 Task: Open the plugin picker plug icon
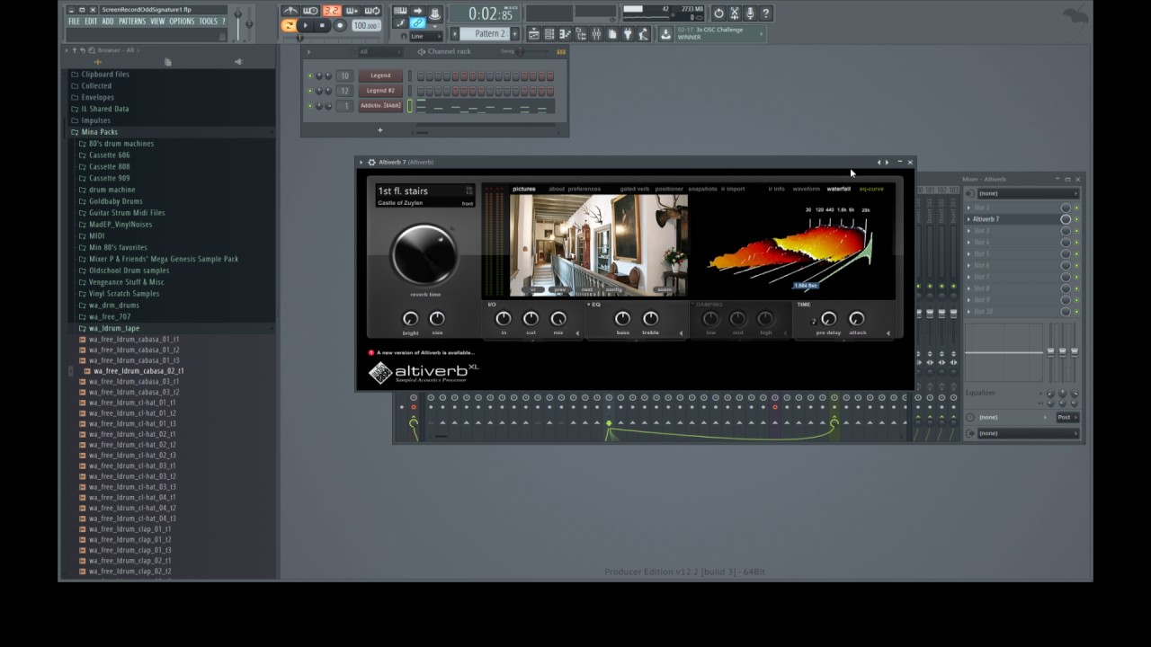pyautogui.click(x=628, y=34)
